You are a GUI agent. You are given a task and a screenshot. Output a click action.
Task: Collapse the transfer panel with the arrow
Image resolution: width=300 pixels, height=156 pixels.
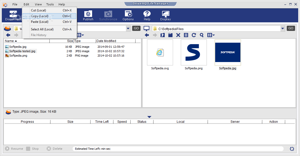(149, 117)
